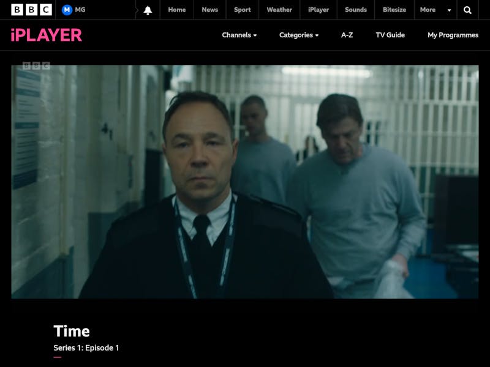490x367 pixels.
Task: Click the pink iPlayer logo
Action: pos(47,35)
